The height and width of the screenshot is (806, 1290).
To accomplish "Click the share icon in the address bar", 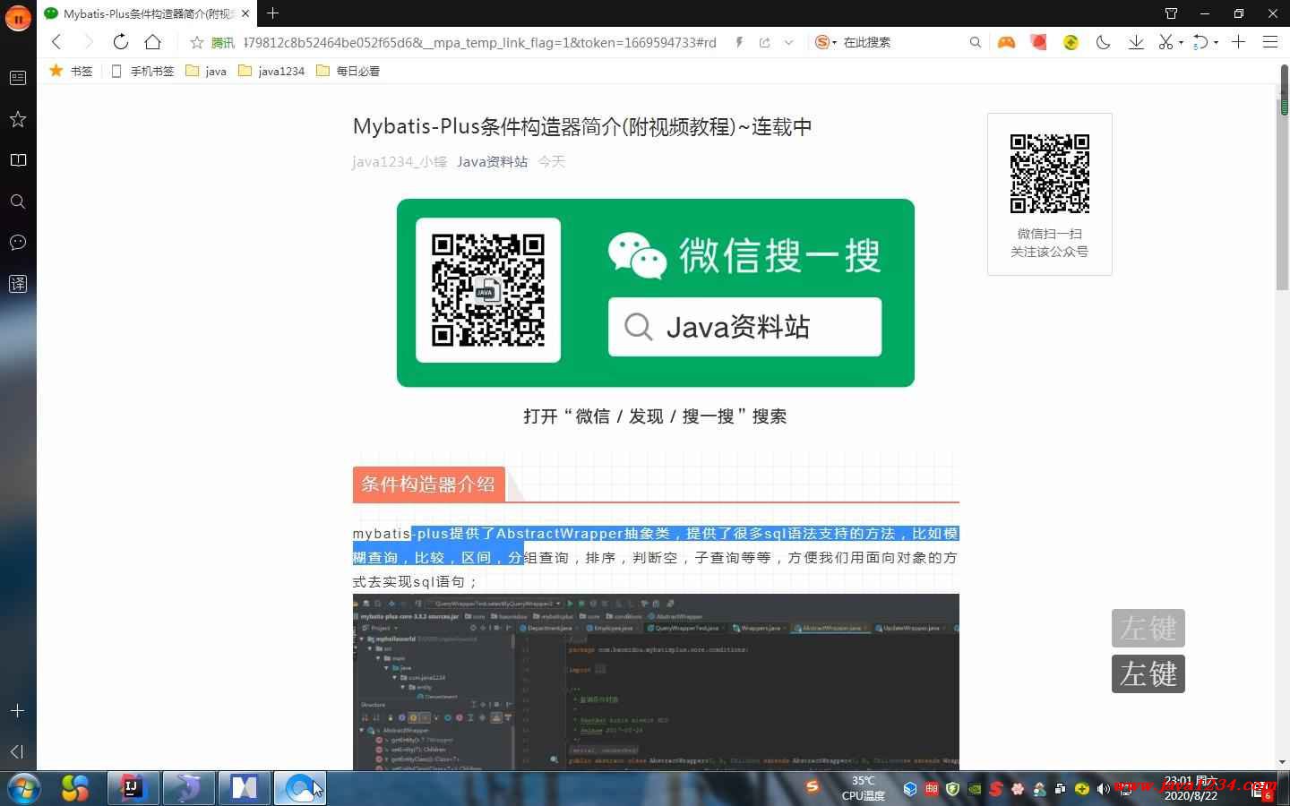I will click(764, 42).
